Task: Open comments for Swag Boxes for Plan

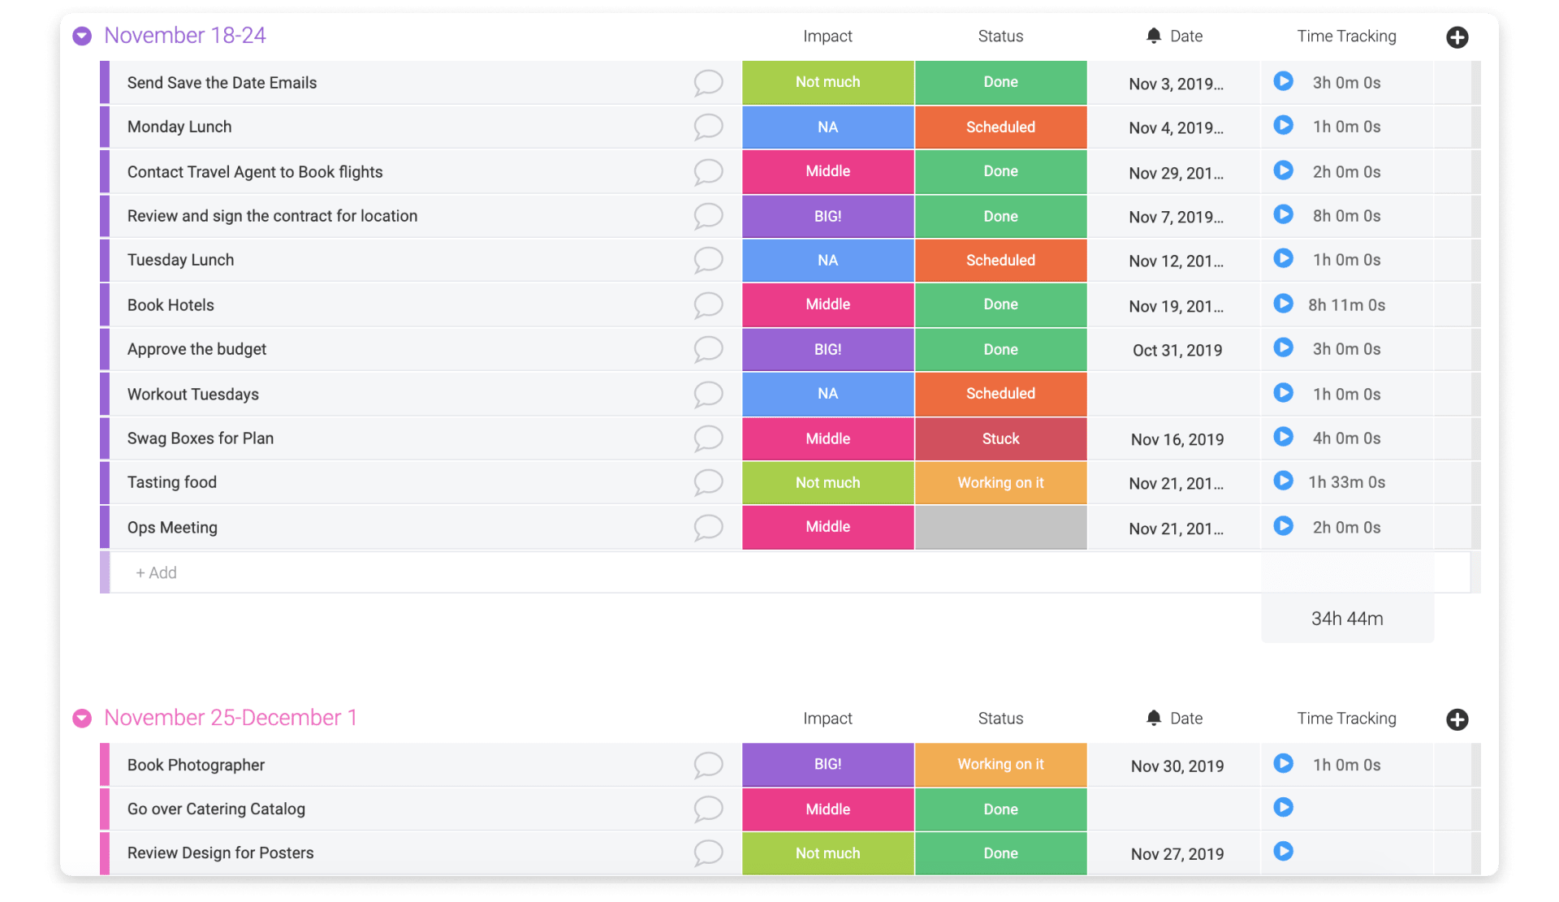Action: click(x=708, y=438)
